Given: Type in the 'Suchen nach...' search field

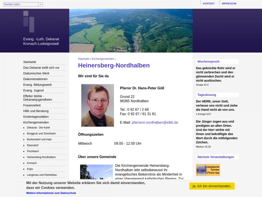Looking at the screenshot, I should click(x=21, y=4).
